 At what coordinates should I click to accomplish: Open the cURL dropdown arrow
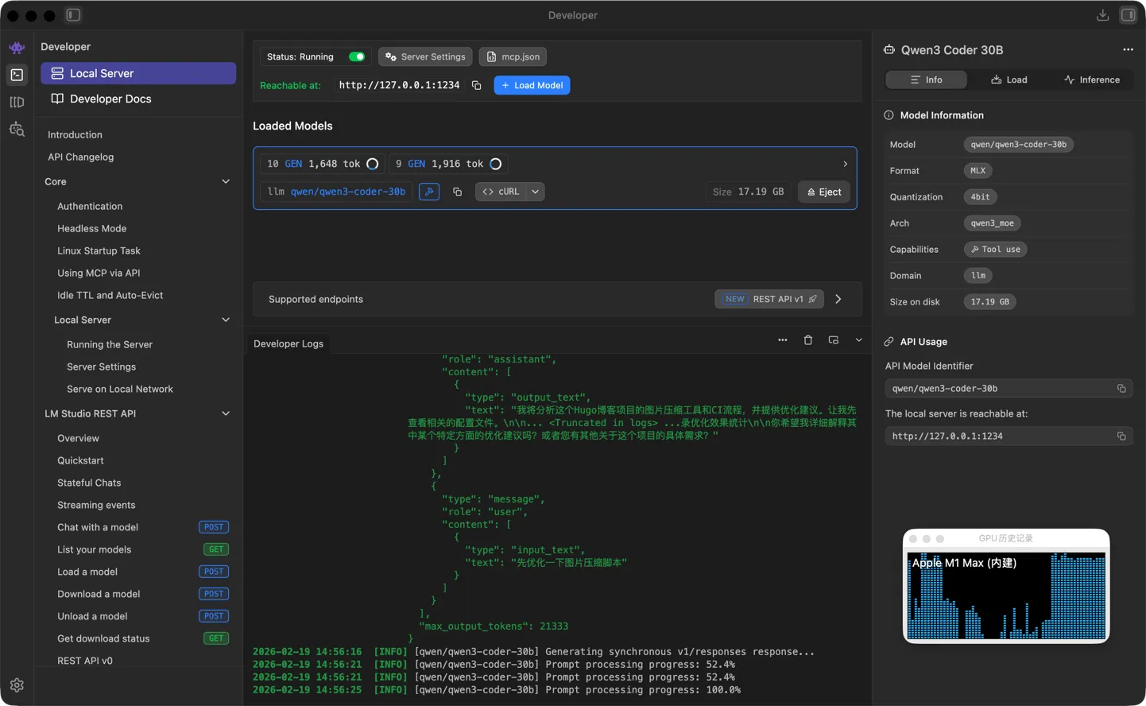[x=536, y=192]
